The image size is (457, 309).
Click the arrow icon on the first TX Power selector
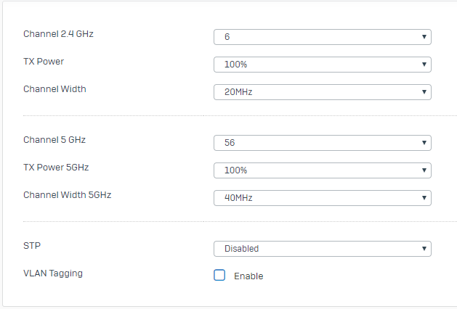pos(424,65)
